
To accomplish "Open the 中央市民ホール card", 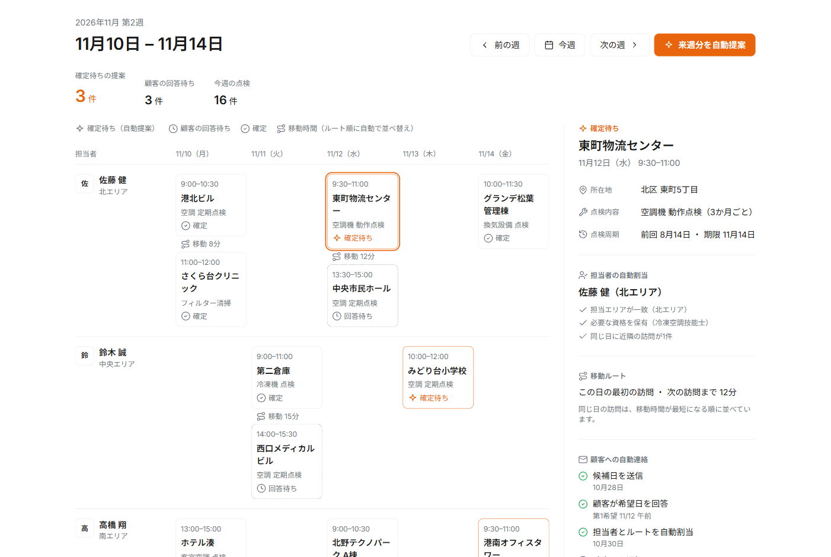I will (362, 296).
